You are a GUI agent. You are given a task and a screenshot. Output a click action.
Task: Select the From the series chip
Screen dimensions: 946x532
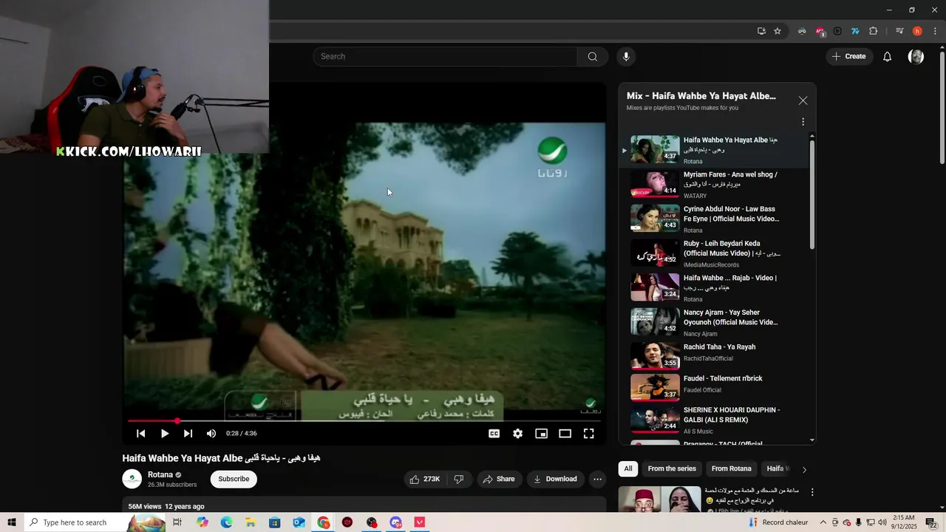[672, 468]
